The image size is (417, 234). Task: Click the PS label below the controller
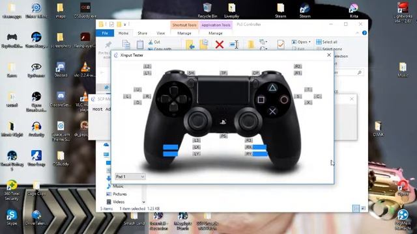pyautogui.click(x=223, y=136)
